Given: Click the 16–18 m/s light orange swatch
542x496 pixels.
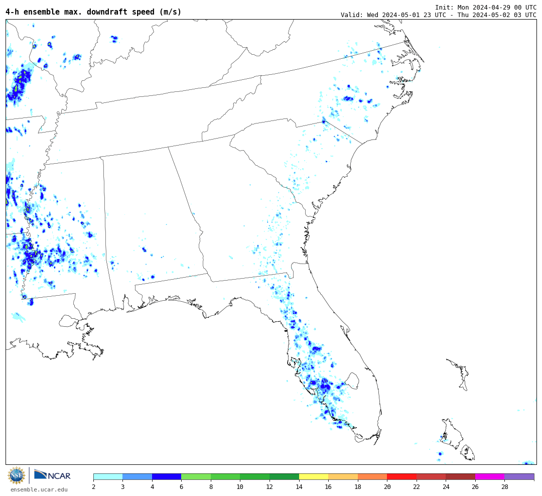Looking at the screenshot, I should coord(343,476).
